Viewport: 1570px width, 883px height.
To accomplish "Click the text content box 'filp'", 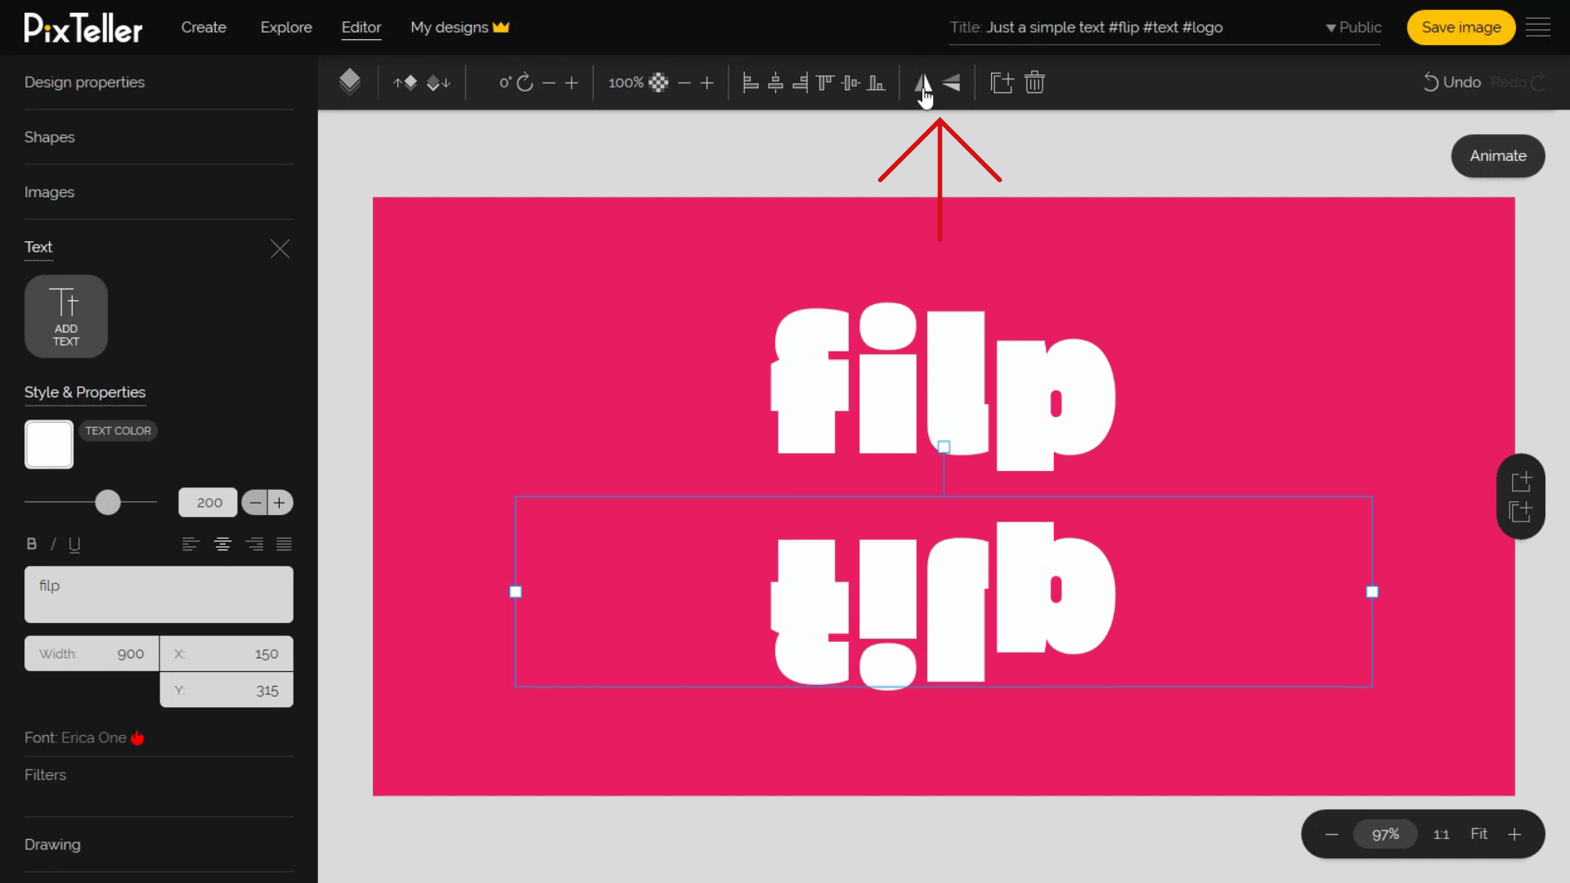I will tap(159, 594).
